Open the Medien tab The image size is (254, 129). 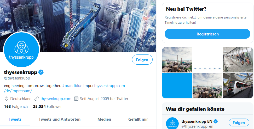click(104, 119)
